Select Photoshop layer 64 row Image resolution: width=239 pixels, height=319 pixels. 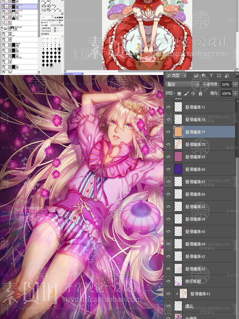pos(199,244)
